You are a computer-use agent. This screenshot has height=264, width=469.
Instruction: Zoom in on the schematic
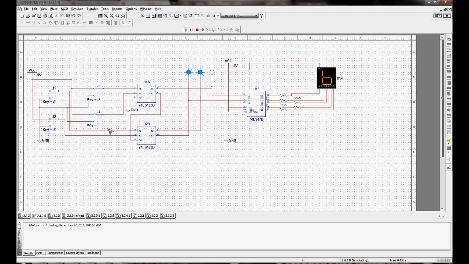(106, 16)
